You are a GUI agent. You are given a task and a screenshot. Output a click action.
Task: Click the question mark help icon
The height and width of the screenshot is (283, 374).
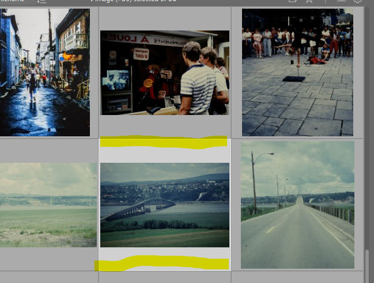tap(325, 2)
